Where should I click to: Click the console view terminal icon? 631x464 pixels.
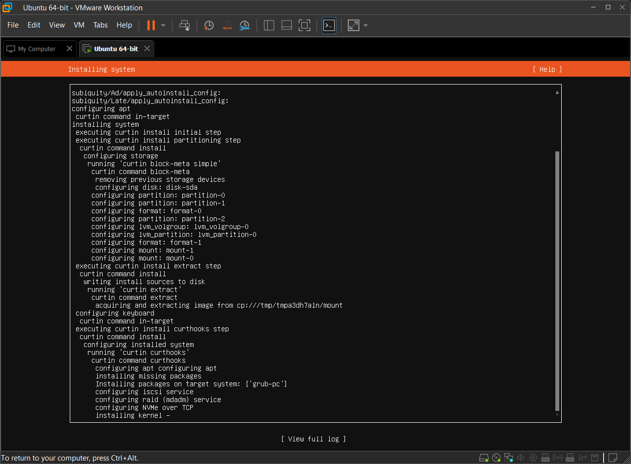click(329, 25)
